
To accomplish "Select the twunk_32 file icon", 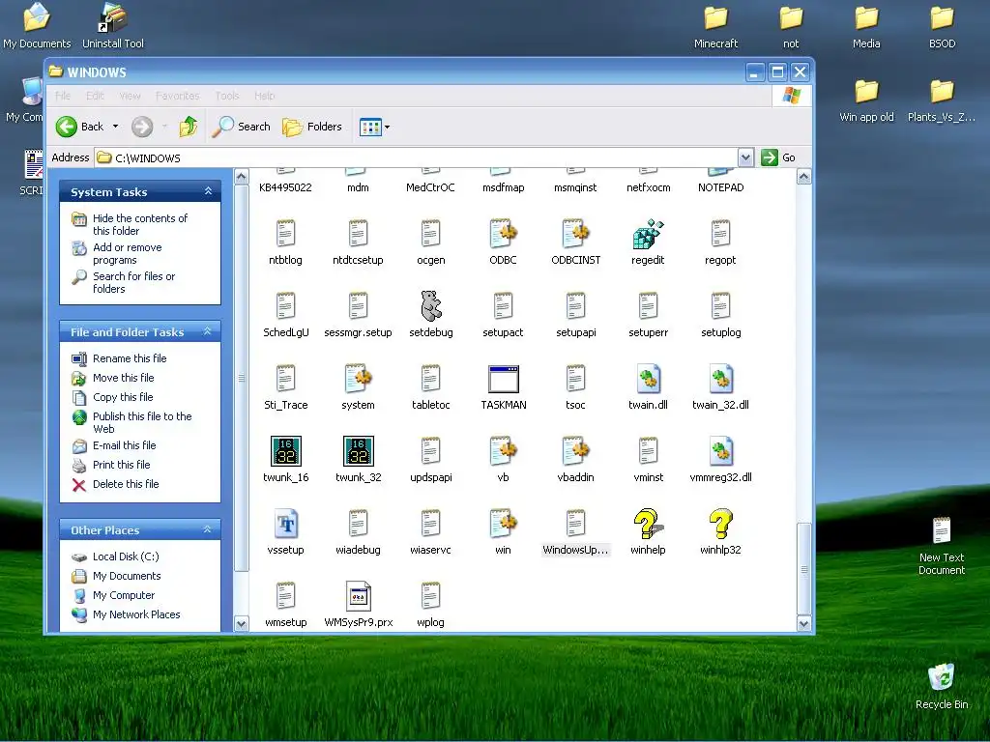I will (x=358, y=452).
